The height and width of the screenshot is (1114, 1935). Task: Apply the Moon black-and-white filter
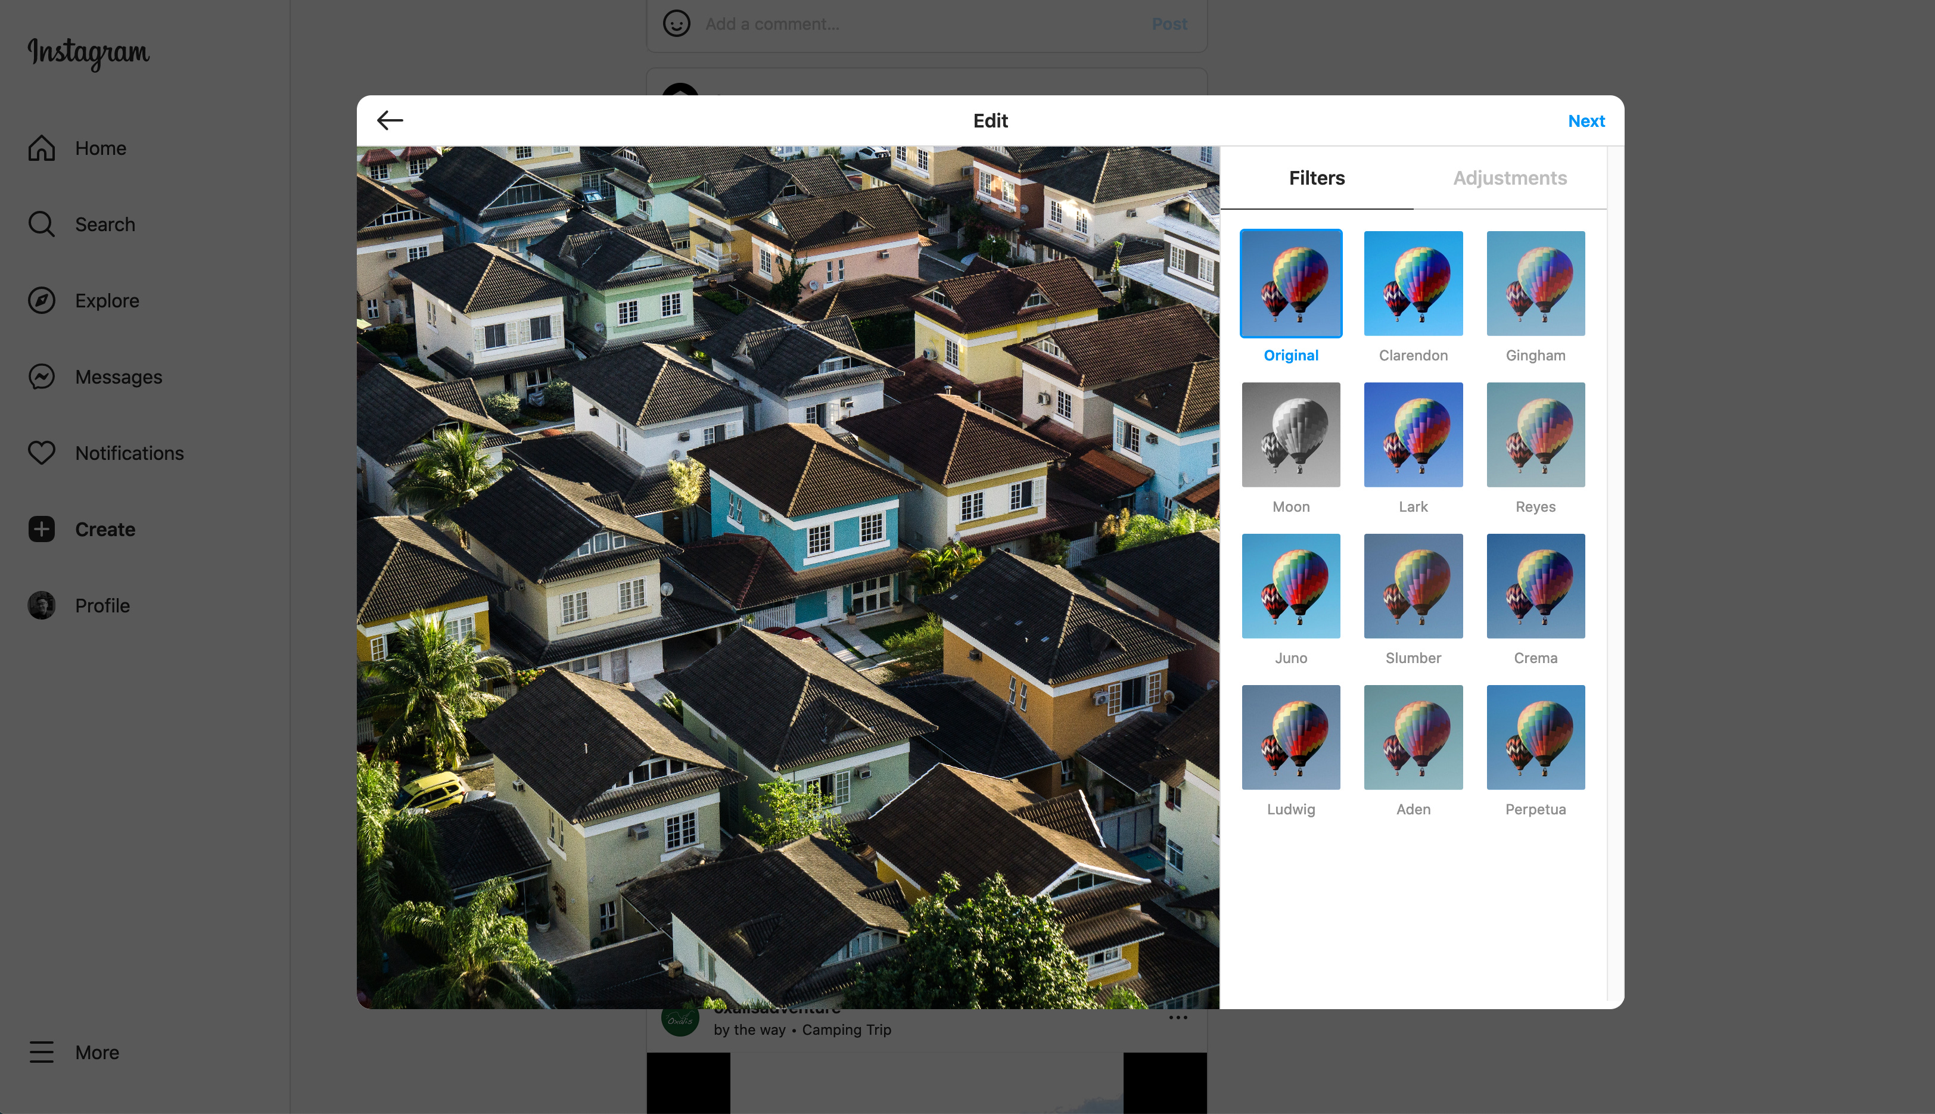click(x=1290, y=435)
